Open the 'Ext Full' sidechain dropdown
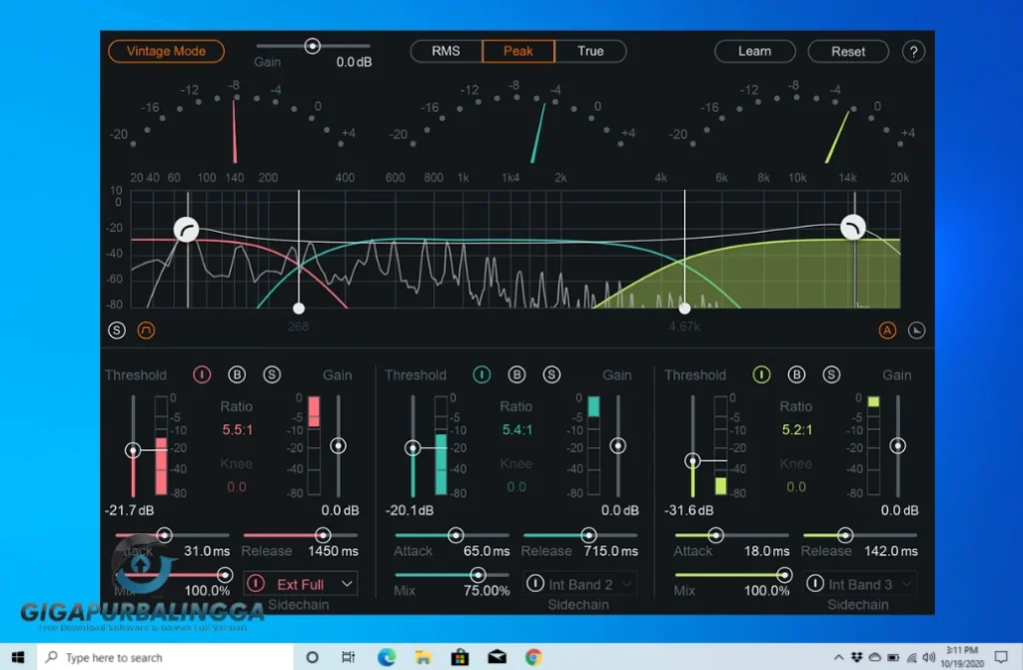 coord(300,583)
